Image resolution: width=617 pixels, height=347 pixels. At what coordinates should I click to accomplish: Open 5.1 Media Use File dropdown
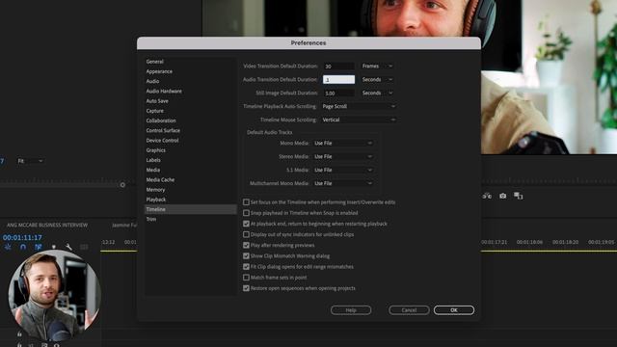[x=343, y=170]
